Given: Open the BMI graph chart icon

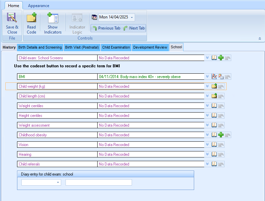Looking at the screenshot, I should 214,77.
